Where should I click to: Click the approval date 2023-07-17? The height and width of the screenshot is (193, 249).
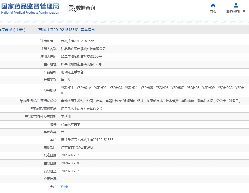click(x=70, y=155)
